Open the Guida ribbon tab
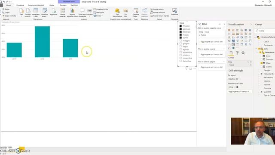Screen dimensions: 275x155 (x=52, y=5)
